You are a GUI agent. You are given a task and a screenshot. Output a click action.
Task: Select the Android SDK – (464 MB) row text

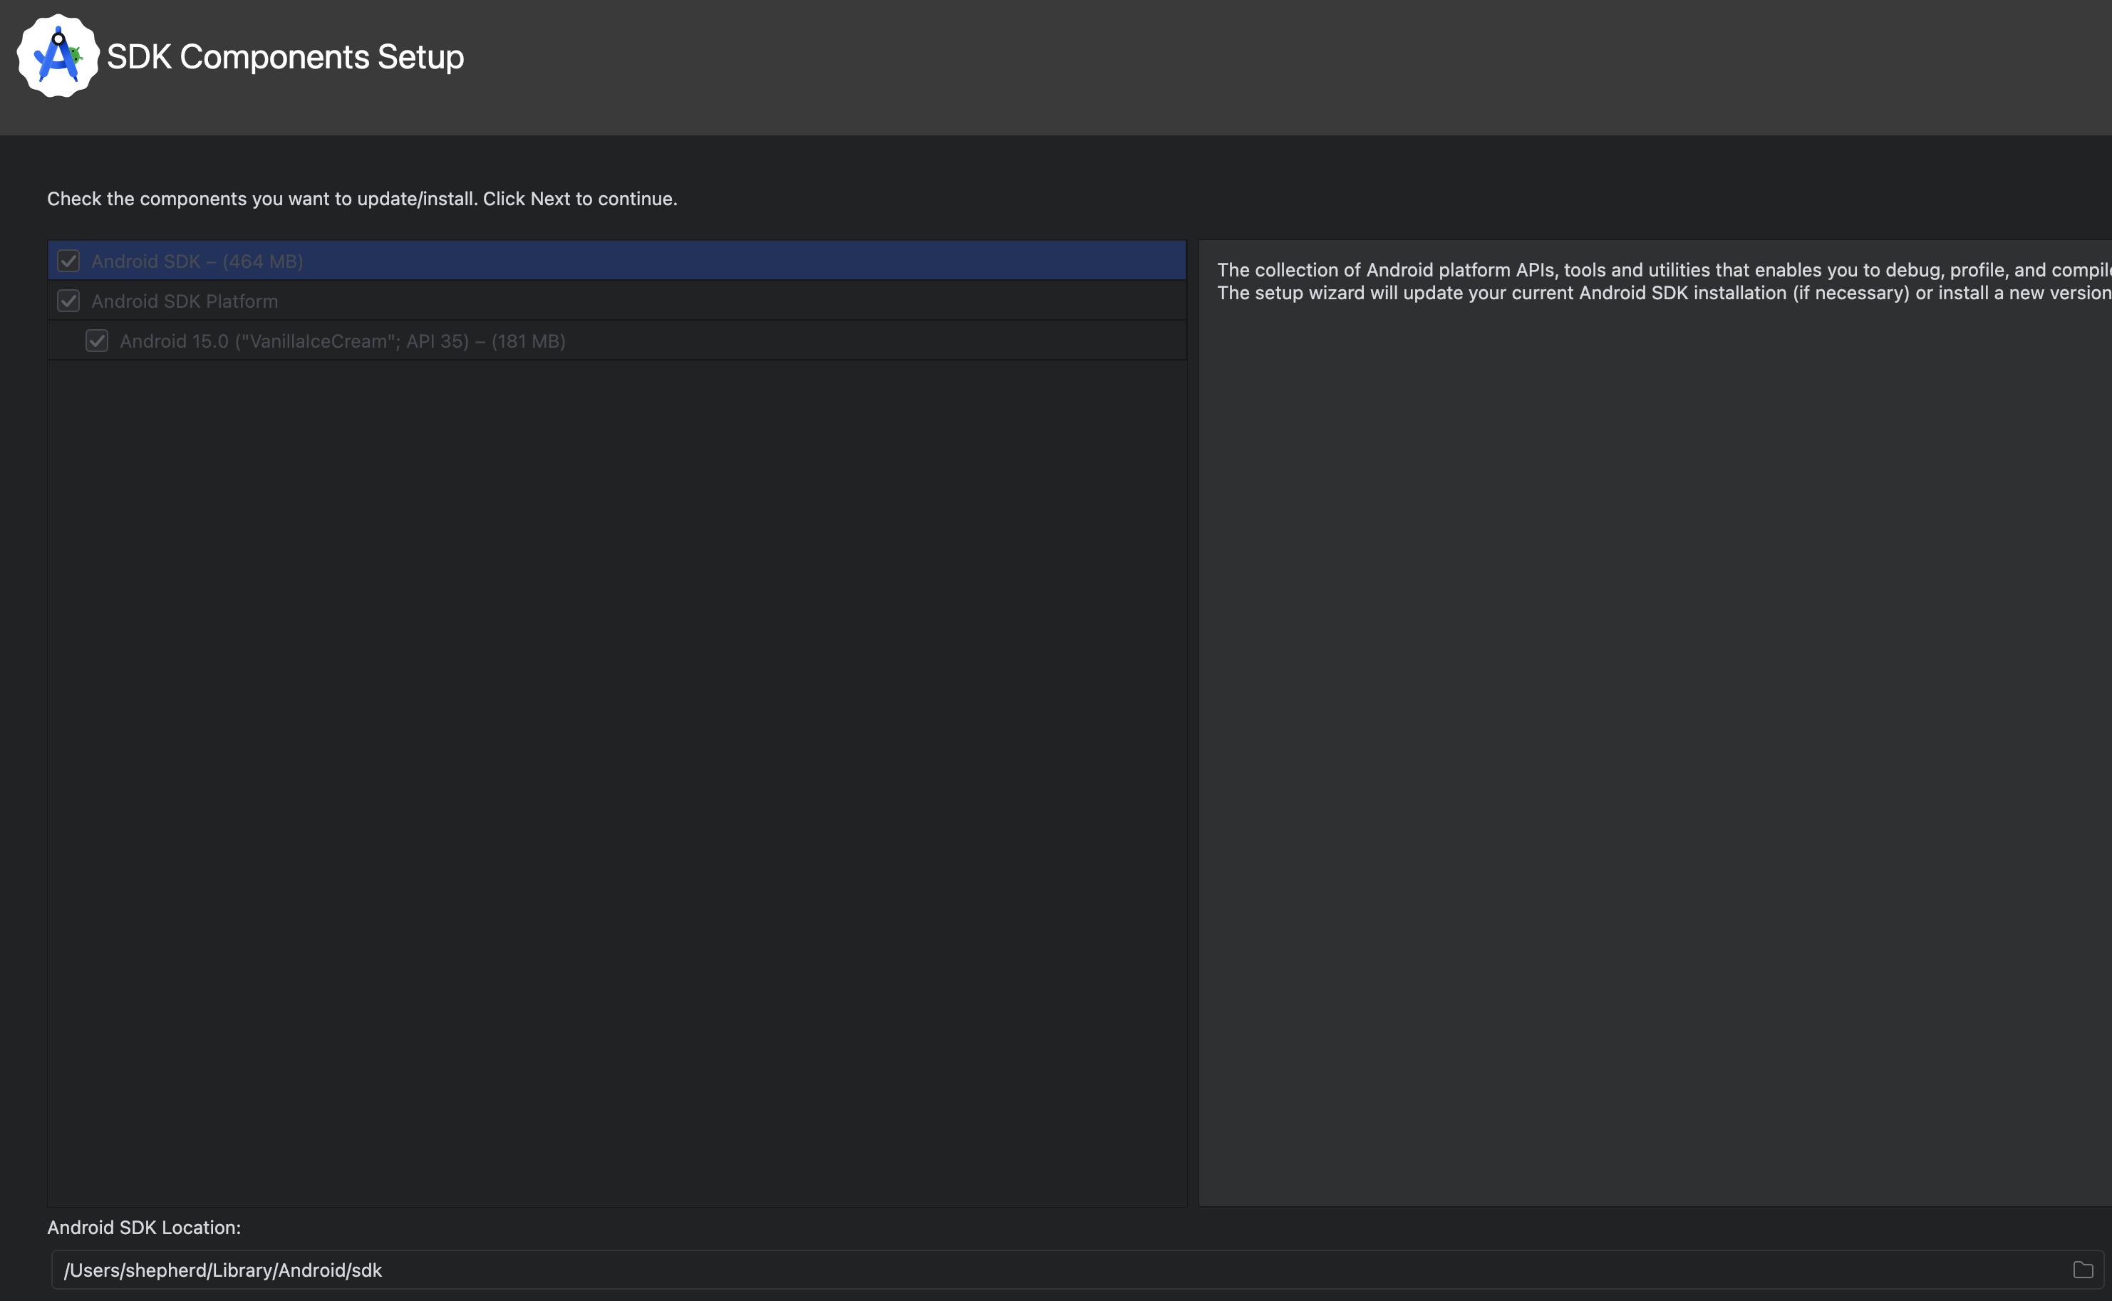197,261
